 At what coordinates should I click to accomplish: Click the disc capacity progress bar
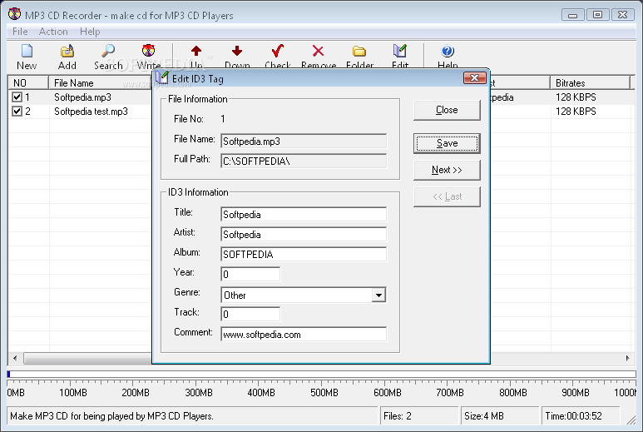[x=321, y=374]
